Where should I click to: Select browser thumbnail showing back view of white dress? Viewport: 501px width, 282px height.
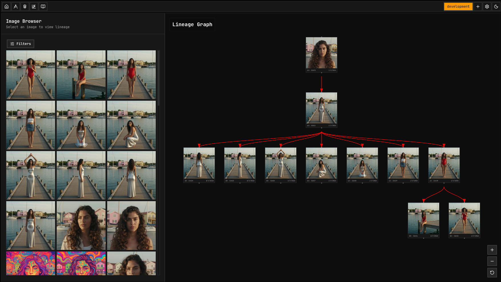[131, 175]
